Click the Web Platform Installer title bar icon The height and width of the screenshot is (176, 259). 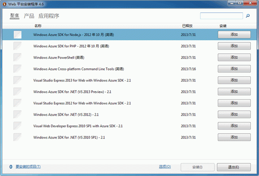tap(4, 4)
